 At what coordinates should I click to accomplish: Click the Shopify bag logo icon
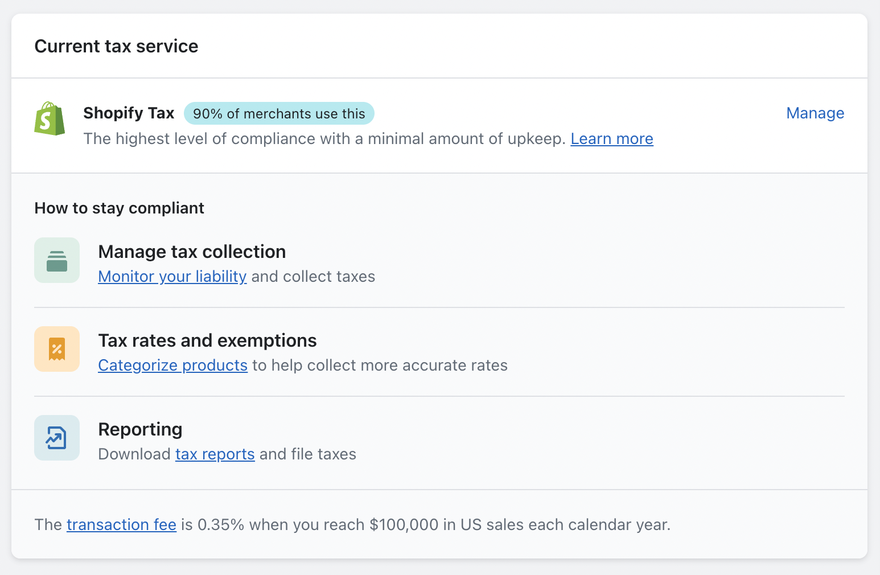coord(50,119)
